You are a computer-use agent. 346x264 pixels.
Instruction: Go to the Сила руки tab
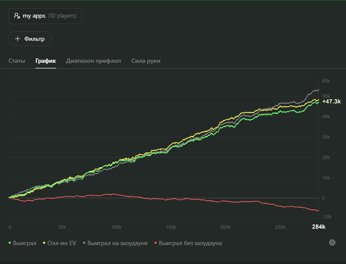[146, 61]
